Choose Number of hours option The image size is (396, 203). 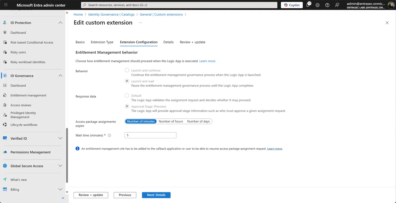tap(171, 121)
